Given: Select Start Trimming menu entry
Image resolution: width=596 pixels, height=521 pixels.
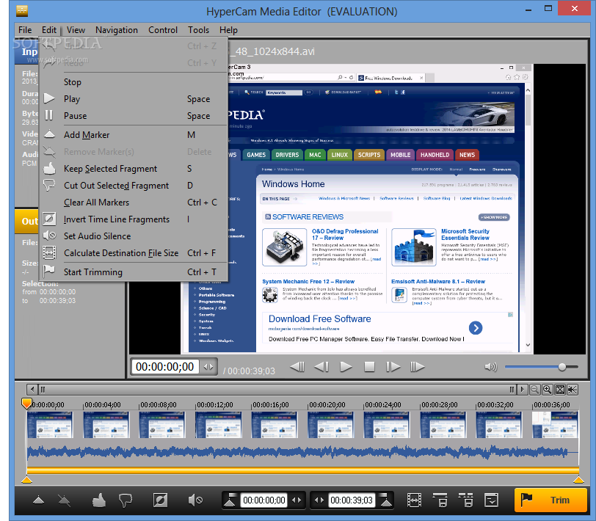Looking at the screenshot, I should [x=133, y=272].
